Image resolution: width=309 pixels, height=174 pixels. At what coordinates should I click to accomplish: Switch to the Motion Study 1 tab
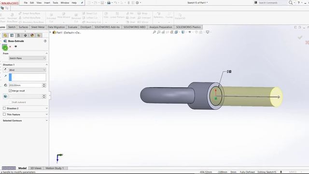tap(55, 168)
